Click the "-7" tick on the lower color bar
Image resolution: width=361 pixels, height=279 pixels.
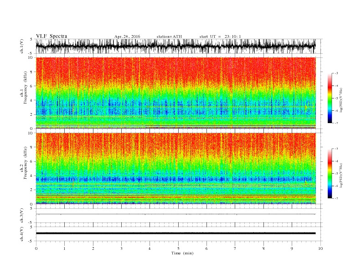(336, 198)
